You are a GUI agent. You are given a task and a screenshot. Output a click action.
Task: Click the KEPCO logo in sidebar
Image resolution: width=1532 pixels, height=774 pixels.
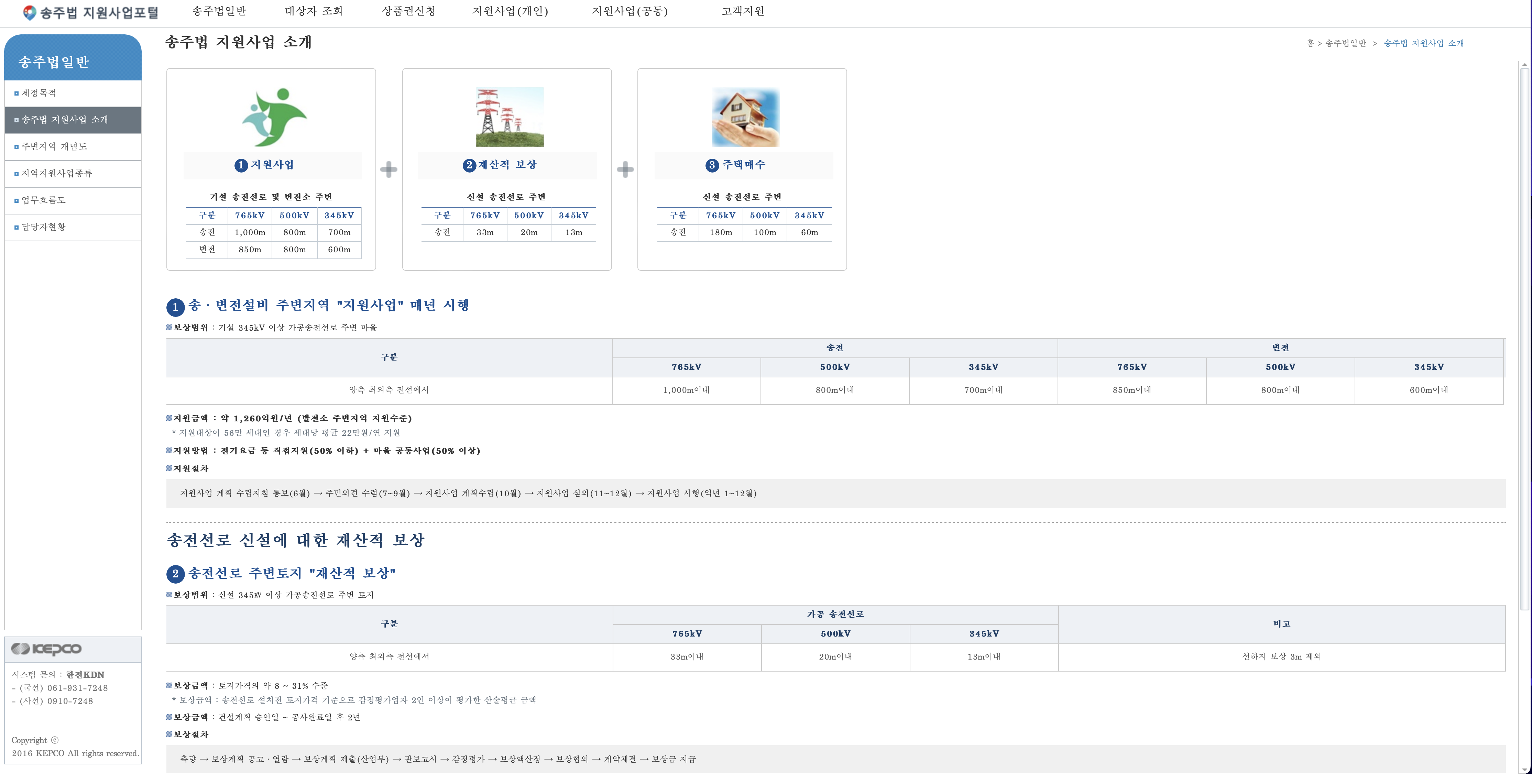(x=46, y=649)
